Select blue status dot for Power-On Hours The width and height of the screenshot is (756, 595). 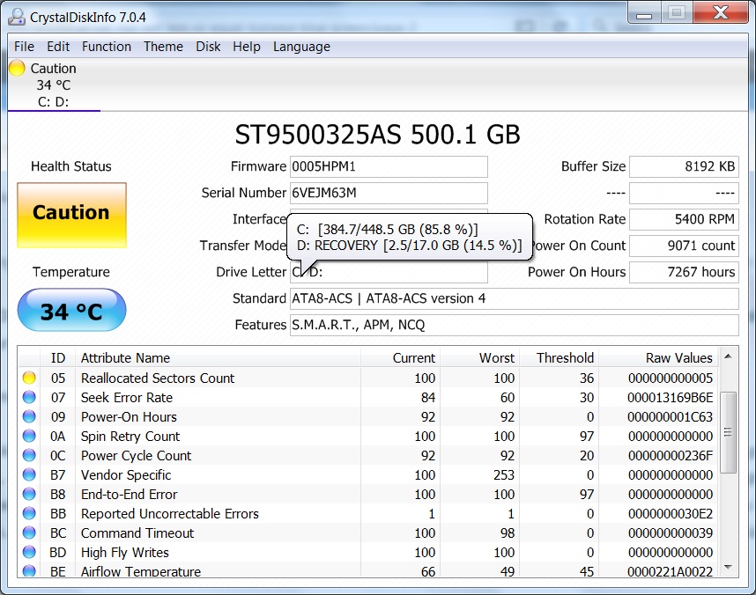[29, 416]
